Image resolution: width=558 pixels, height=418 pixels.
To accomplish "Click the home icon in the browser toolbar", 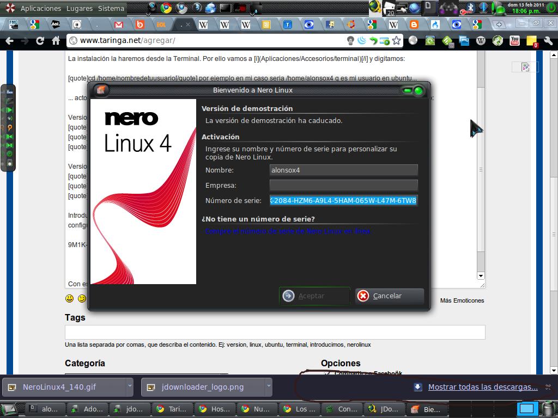I will [54, 41].
